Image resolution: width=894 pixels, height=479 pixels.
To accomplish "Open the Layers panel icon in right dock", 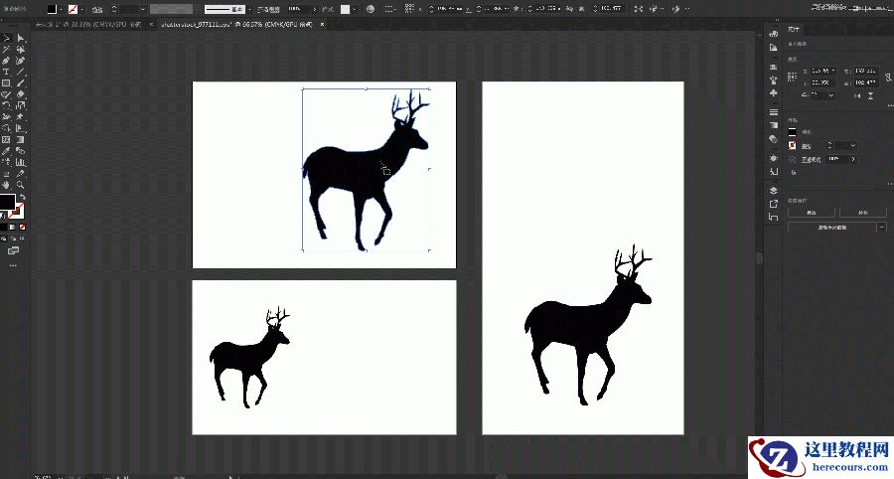I will [774, 190].
